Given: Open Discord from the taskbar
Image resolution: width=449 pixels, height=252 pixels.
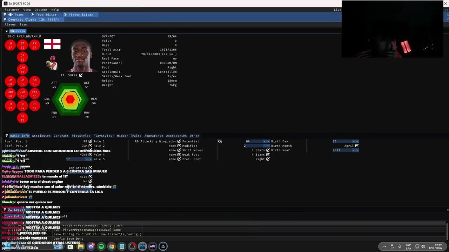Looking at the screenshot, I should click(x=91, y=246).
